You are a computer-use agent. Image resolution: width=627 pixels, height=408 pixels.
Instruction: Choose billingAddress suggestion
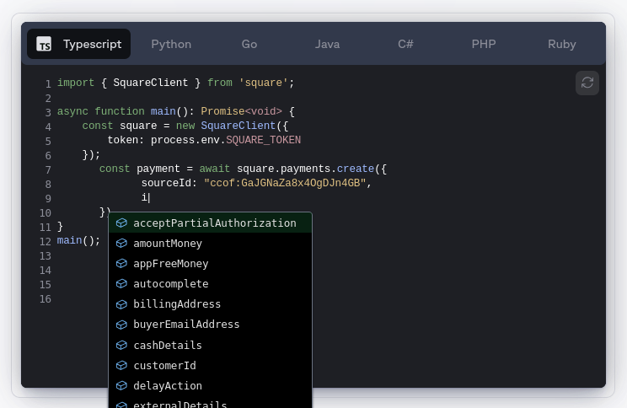tap(211, 304)
